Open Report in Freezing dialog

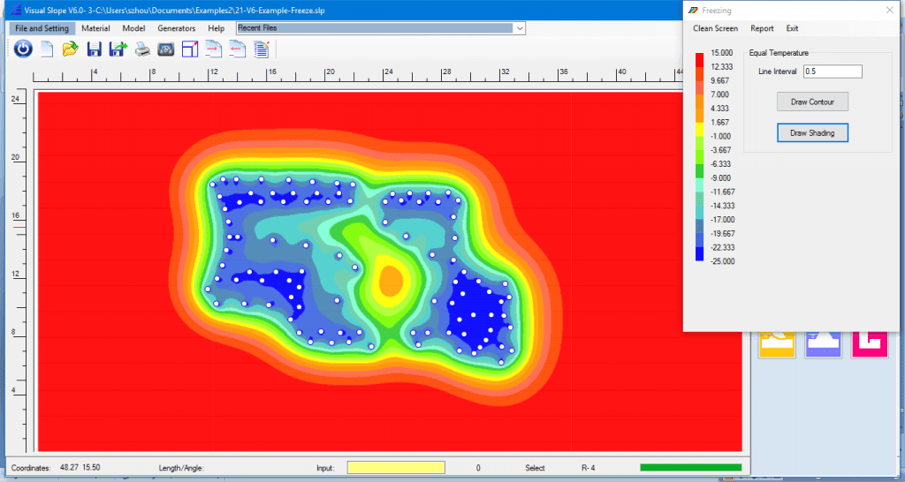762,28
